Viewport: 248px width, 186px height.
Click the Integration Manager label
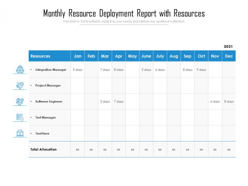click(51, 70)
